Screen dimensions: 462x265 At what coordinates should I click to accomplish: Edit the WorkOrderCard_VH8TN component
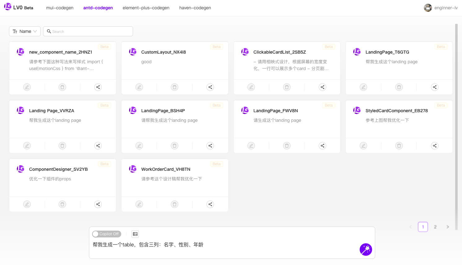click(x=139, y=204)
